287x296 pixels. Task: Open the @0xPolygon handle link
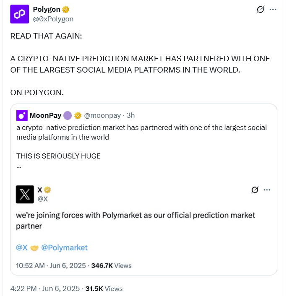point(53,18)
